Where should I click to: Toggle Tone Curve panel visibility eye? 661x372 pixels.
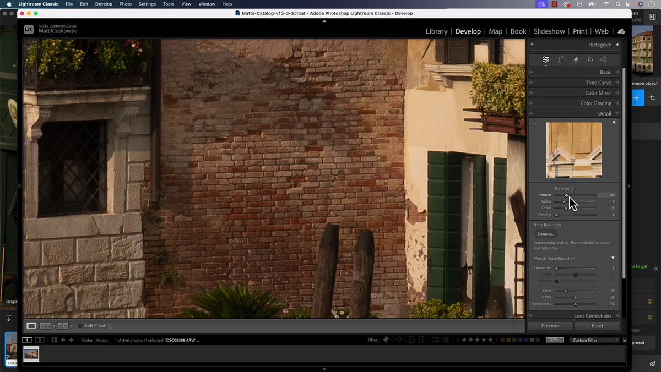coord(532,83)
